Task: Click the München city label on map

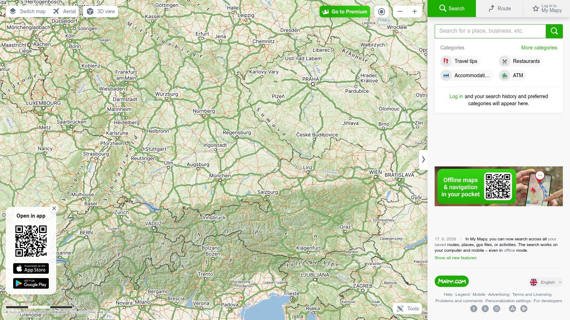Action: pos(220,176)
